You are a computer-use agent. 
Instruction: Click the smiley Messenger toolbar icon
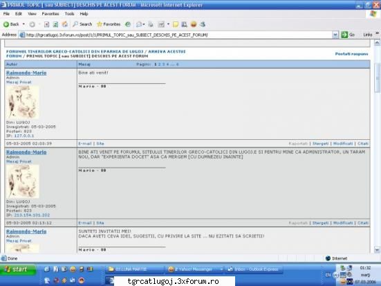(194, 24)
